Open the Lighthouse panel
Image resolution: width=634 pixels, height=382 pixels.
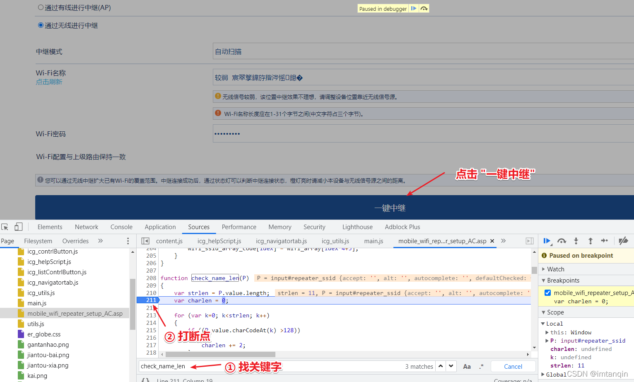(357, 227)
